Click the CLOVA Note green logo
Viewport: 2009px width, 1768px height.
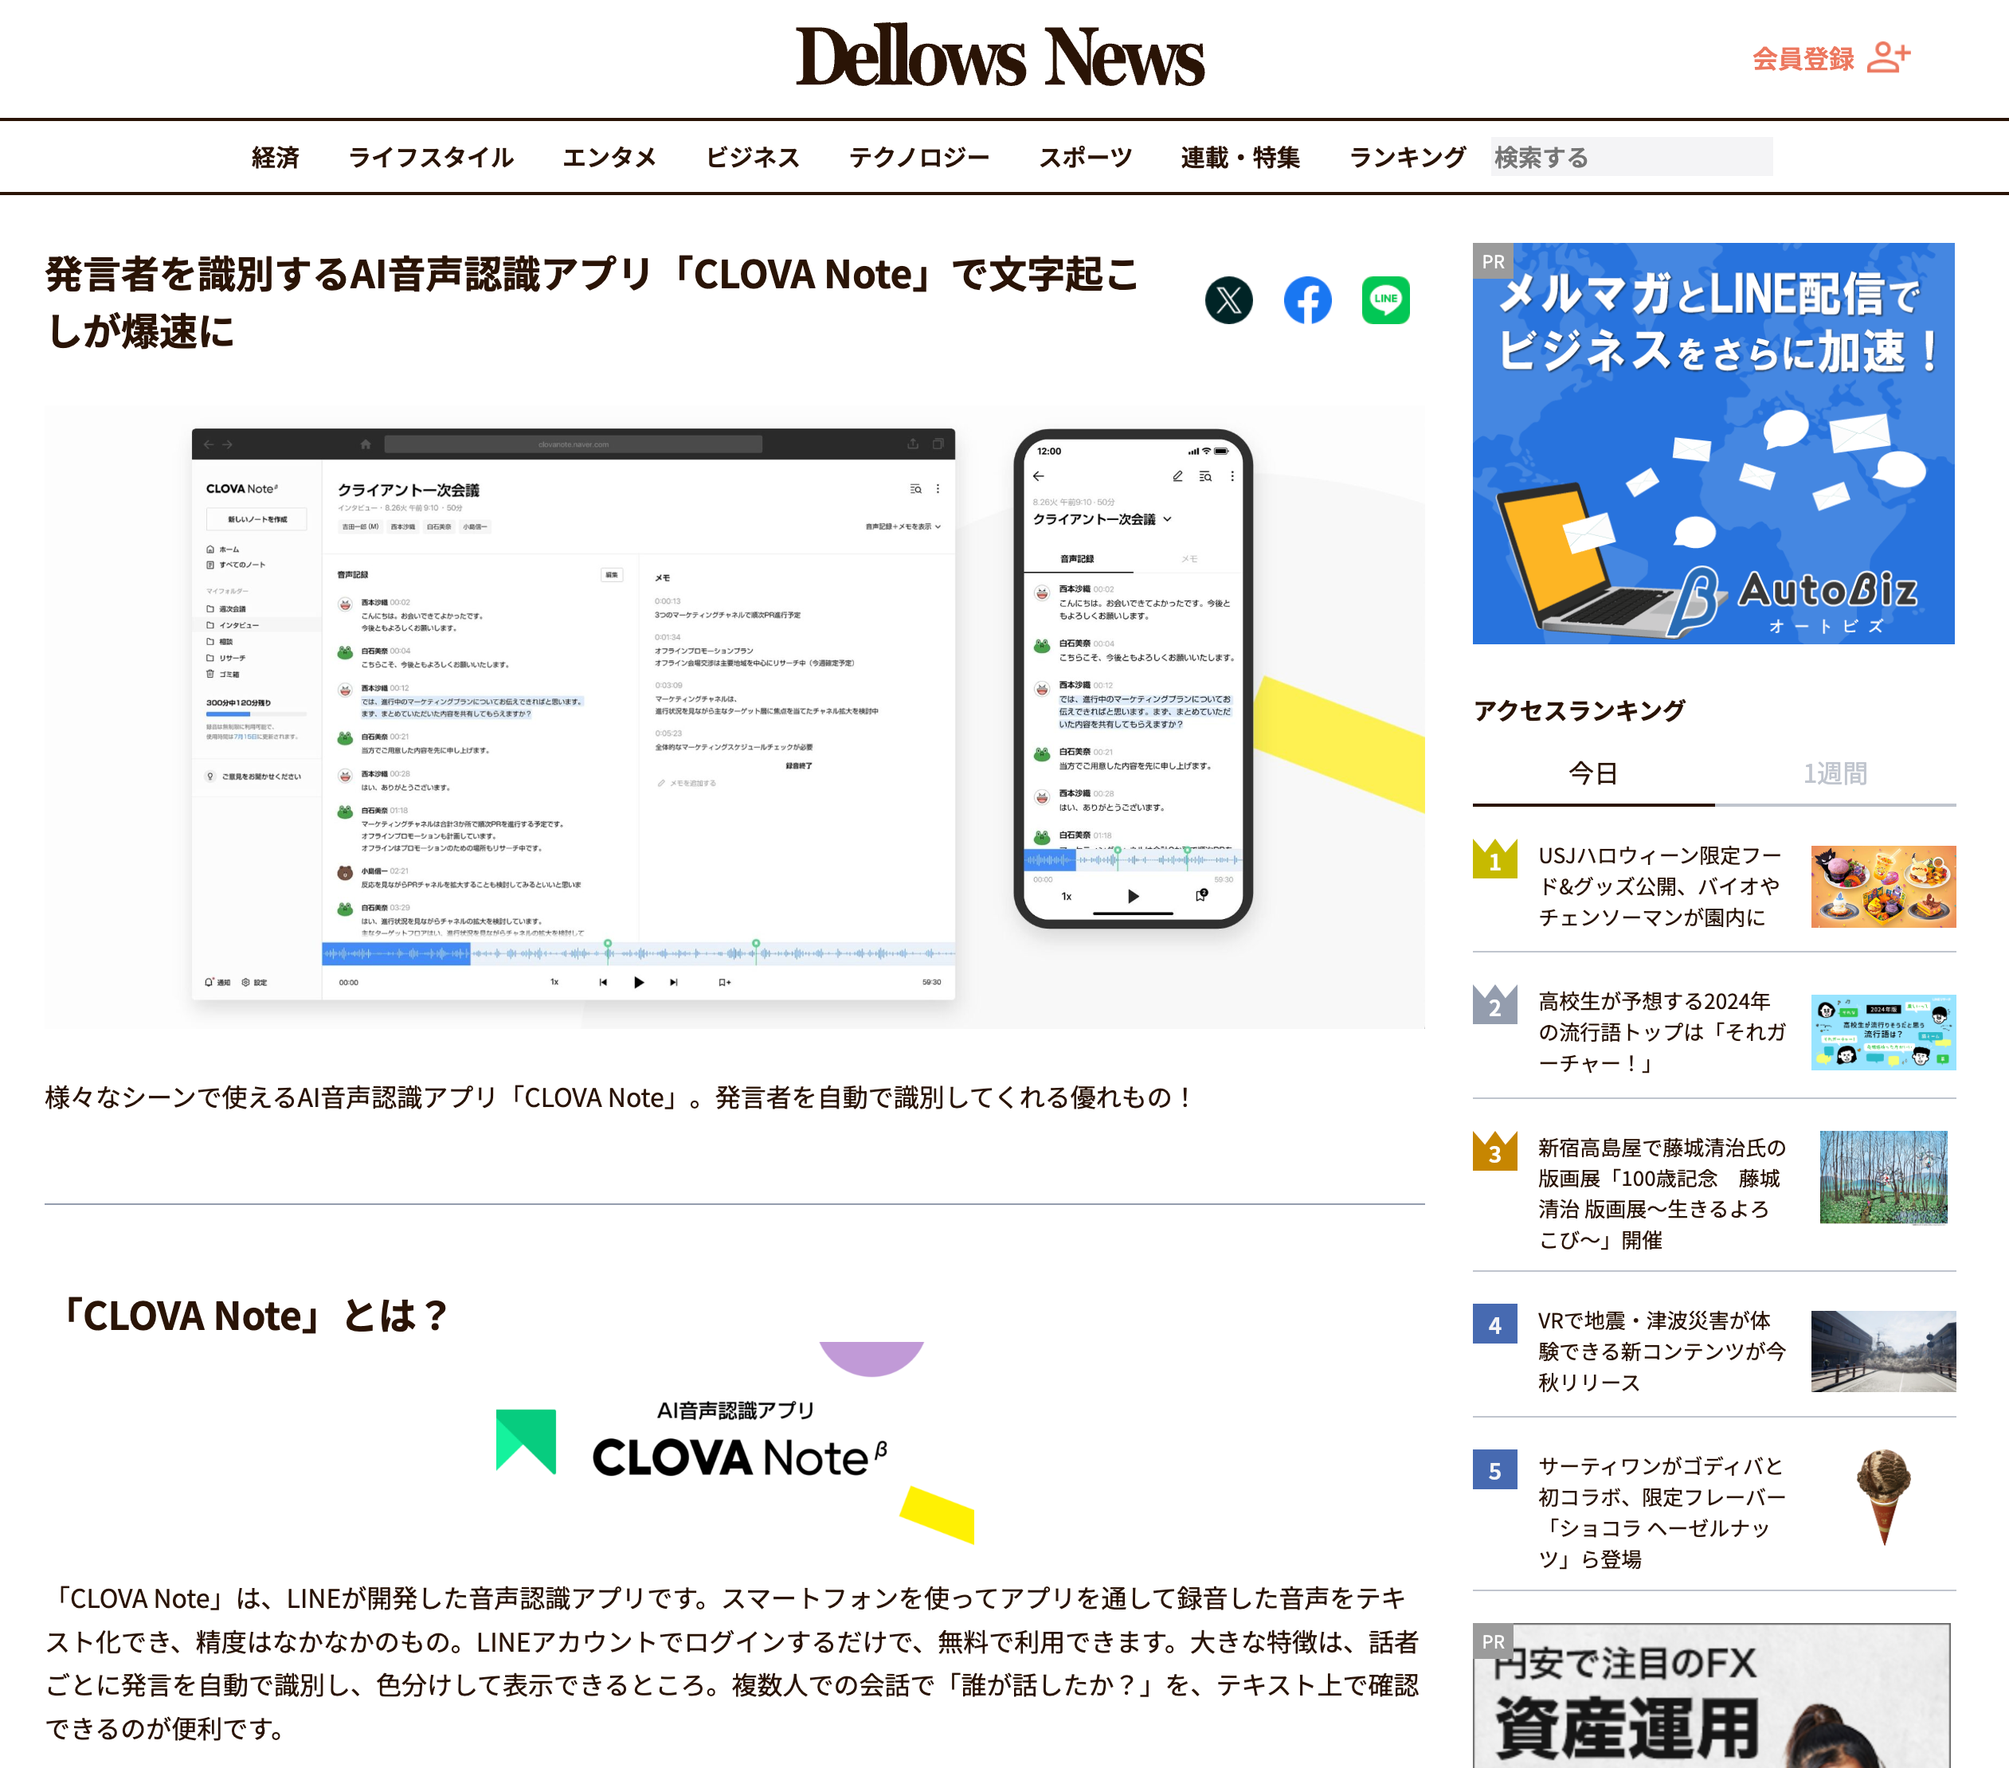(526, 1441)
